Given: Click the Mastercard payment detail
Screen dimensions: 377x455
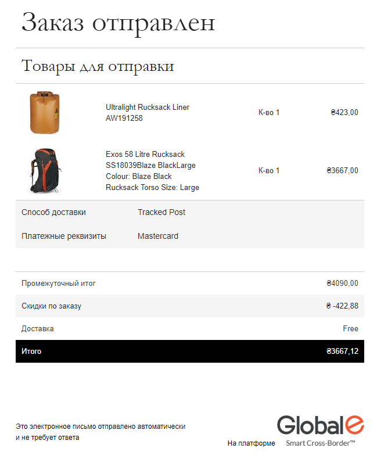Looking at the screenshot, I should coord(158,236).
